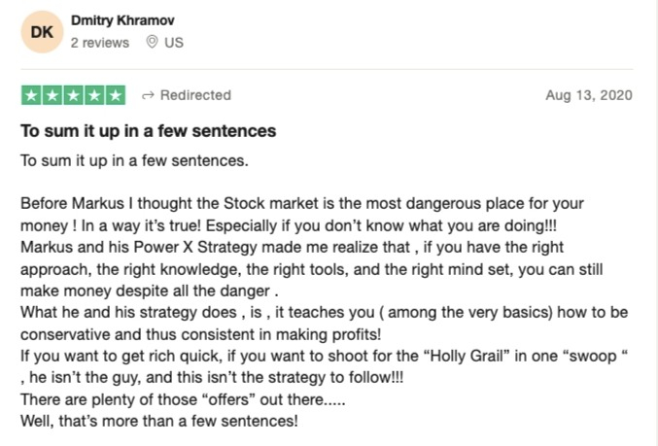Click the line mentioning "Holly Grail"
The image size is (658, 446).
coord(324,357)
